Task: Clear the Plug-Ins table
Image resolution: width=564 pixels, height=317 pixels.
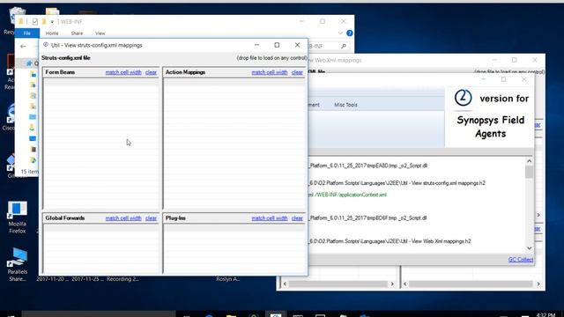Action: click(x=297, y=218)
